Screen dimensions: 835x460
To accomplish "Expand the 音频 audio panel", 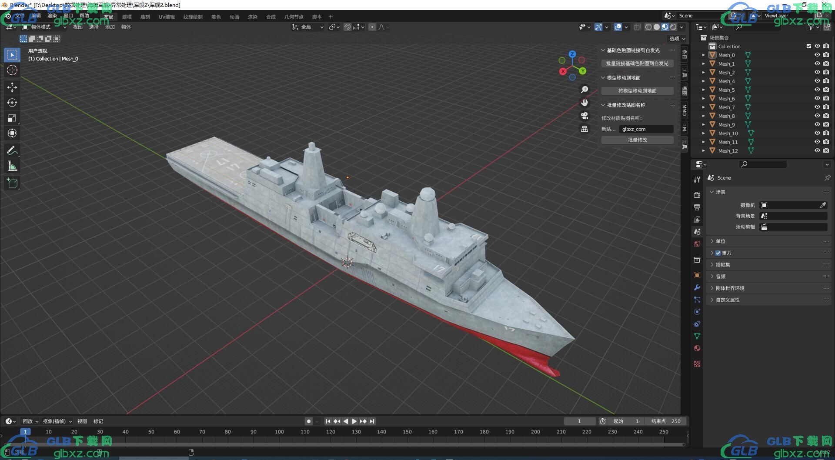I will tap(769, 277).
